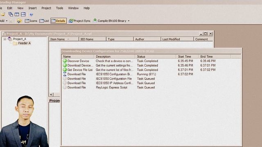Click green status icon for Discover Device

(x=65, y=61)
